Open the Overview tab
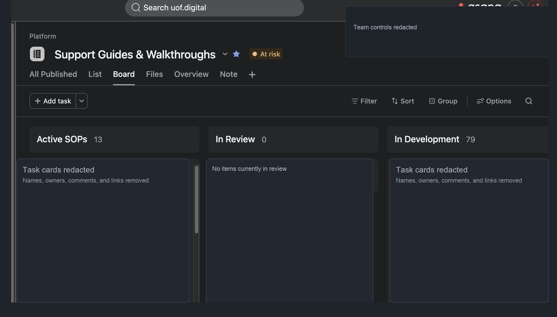Screen dimensions: 557x317 click(191, 74)
